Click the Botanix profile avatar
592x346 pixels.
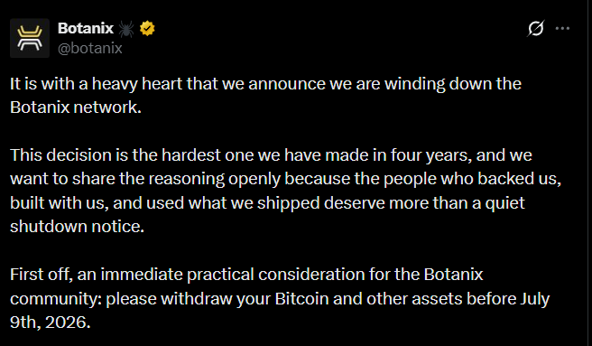30,38
